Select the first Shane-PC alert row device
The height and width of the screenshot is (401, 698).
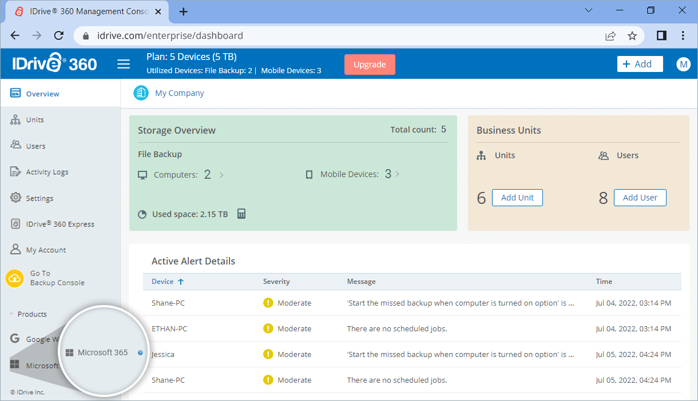coord(168,303)
